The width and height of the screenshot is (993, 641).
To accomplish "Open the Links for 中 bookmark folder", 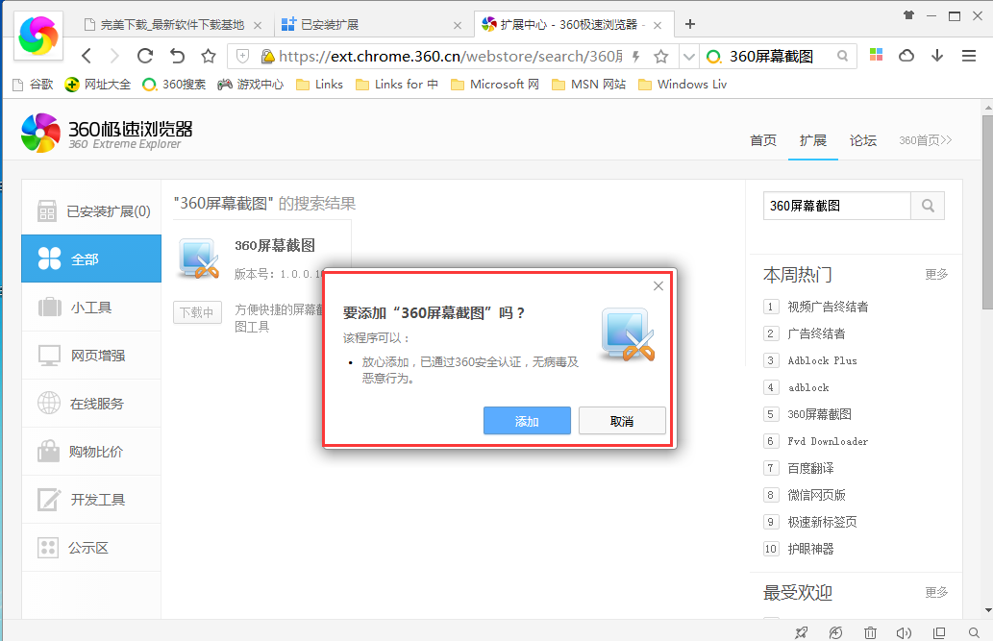I will click(397, 85).
